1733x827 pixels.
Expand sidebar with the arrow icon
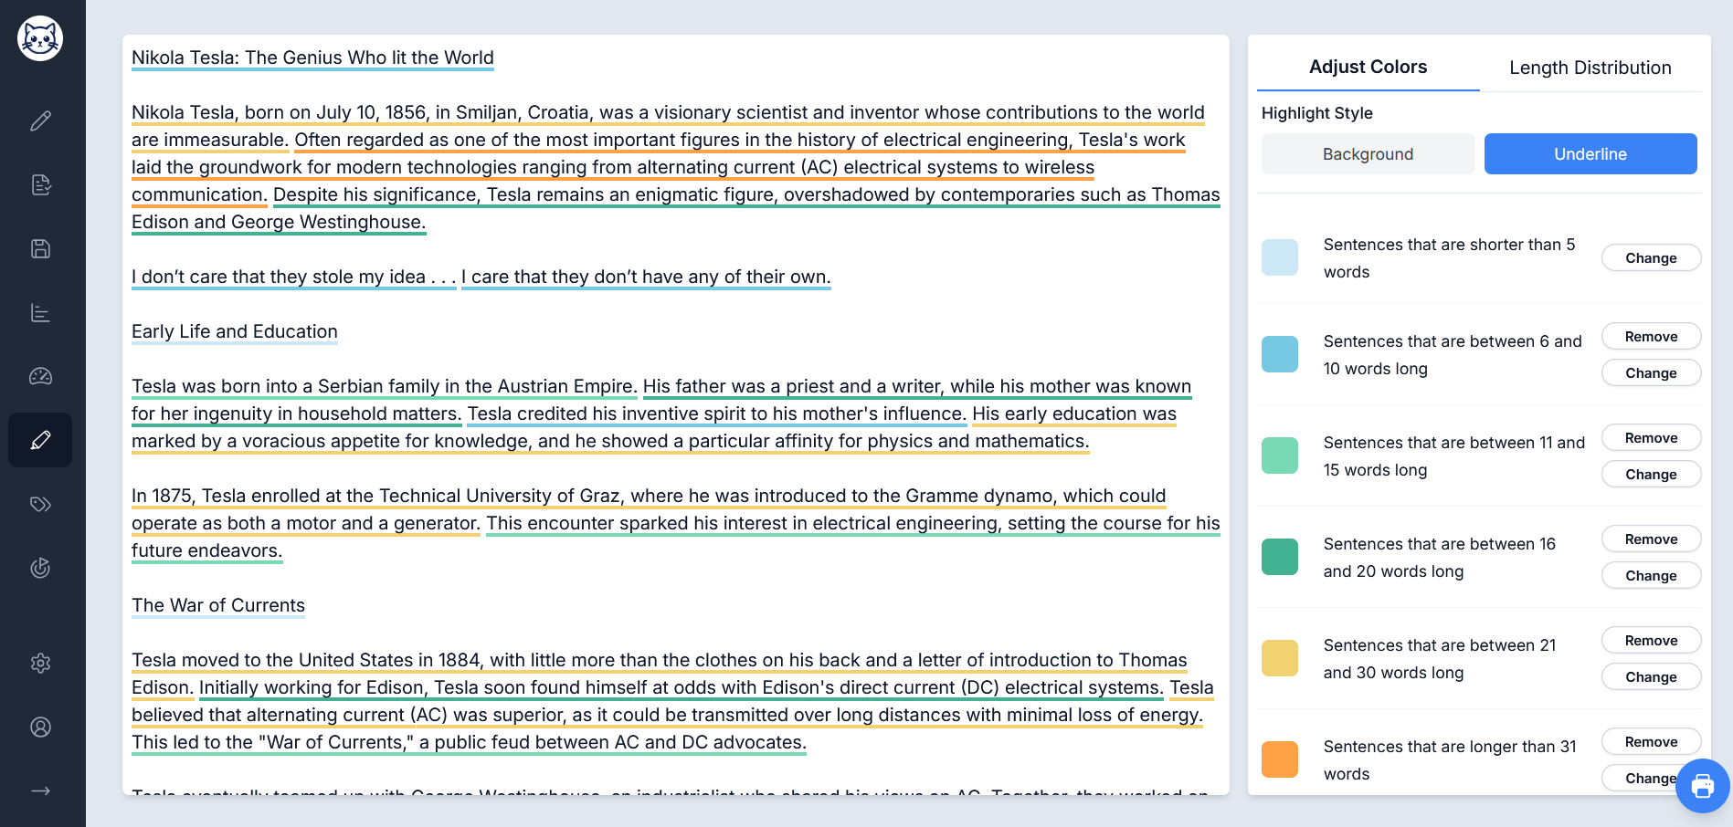pos(40,790)
